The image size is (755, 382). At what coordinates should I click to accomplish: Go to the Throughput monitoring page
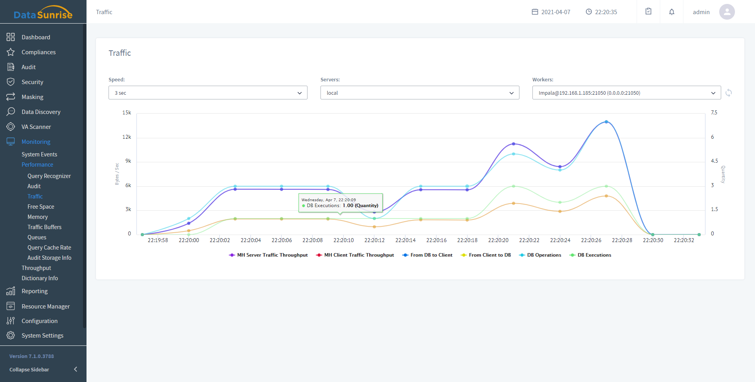36,268
